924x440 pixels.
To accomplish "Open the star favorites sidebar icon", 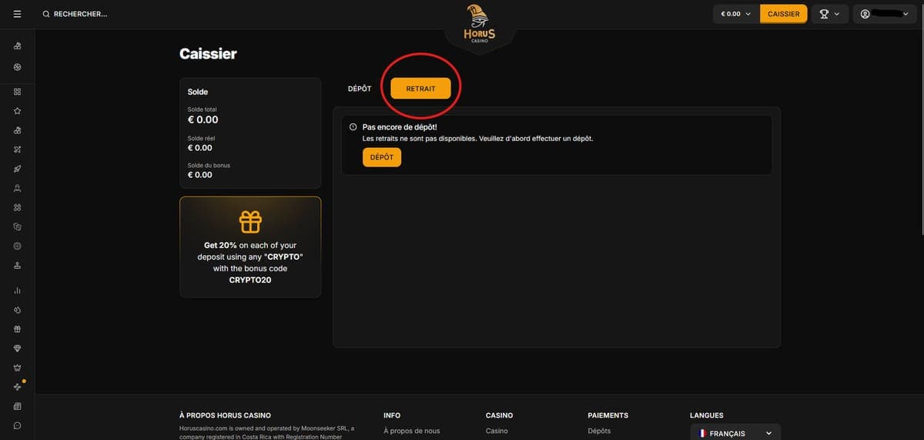I will click(17, 110).
